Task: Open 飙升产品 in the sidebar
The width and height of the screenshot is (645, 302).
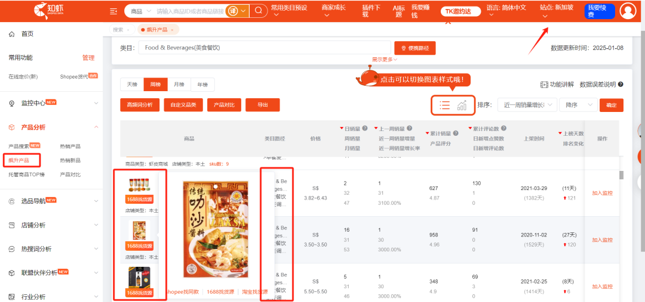Action: pos(19,160)
